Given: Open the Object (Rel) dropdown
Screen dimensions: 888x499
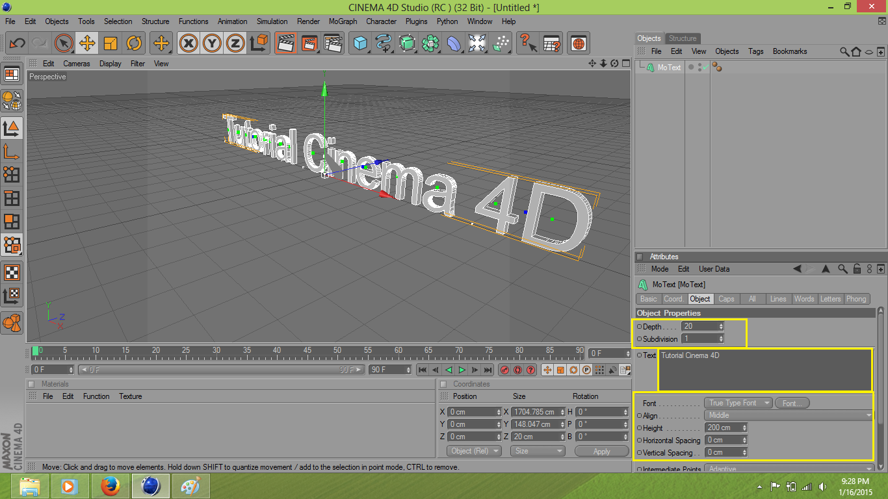Looking at the screenshot, I should [x=474, y=451].
